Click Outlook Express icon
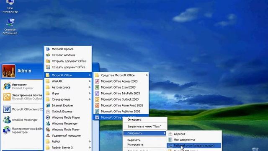The height and width of the screenshot is (151, 268). coord(48,112)
